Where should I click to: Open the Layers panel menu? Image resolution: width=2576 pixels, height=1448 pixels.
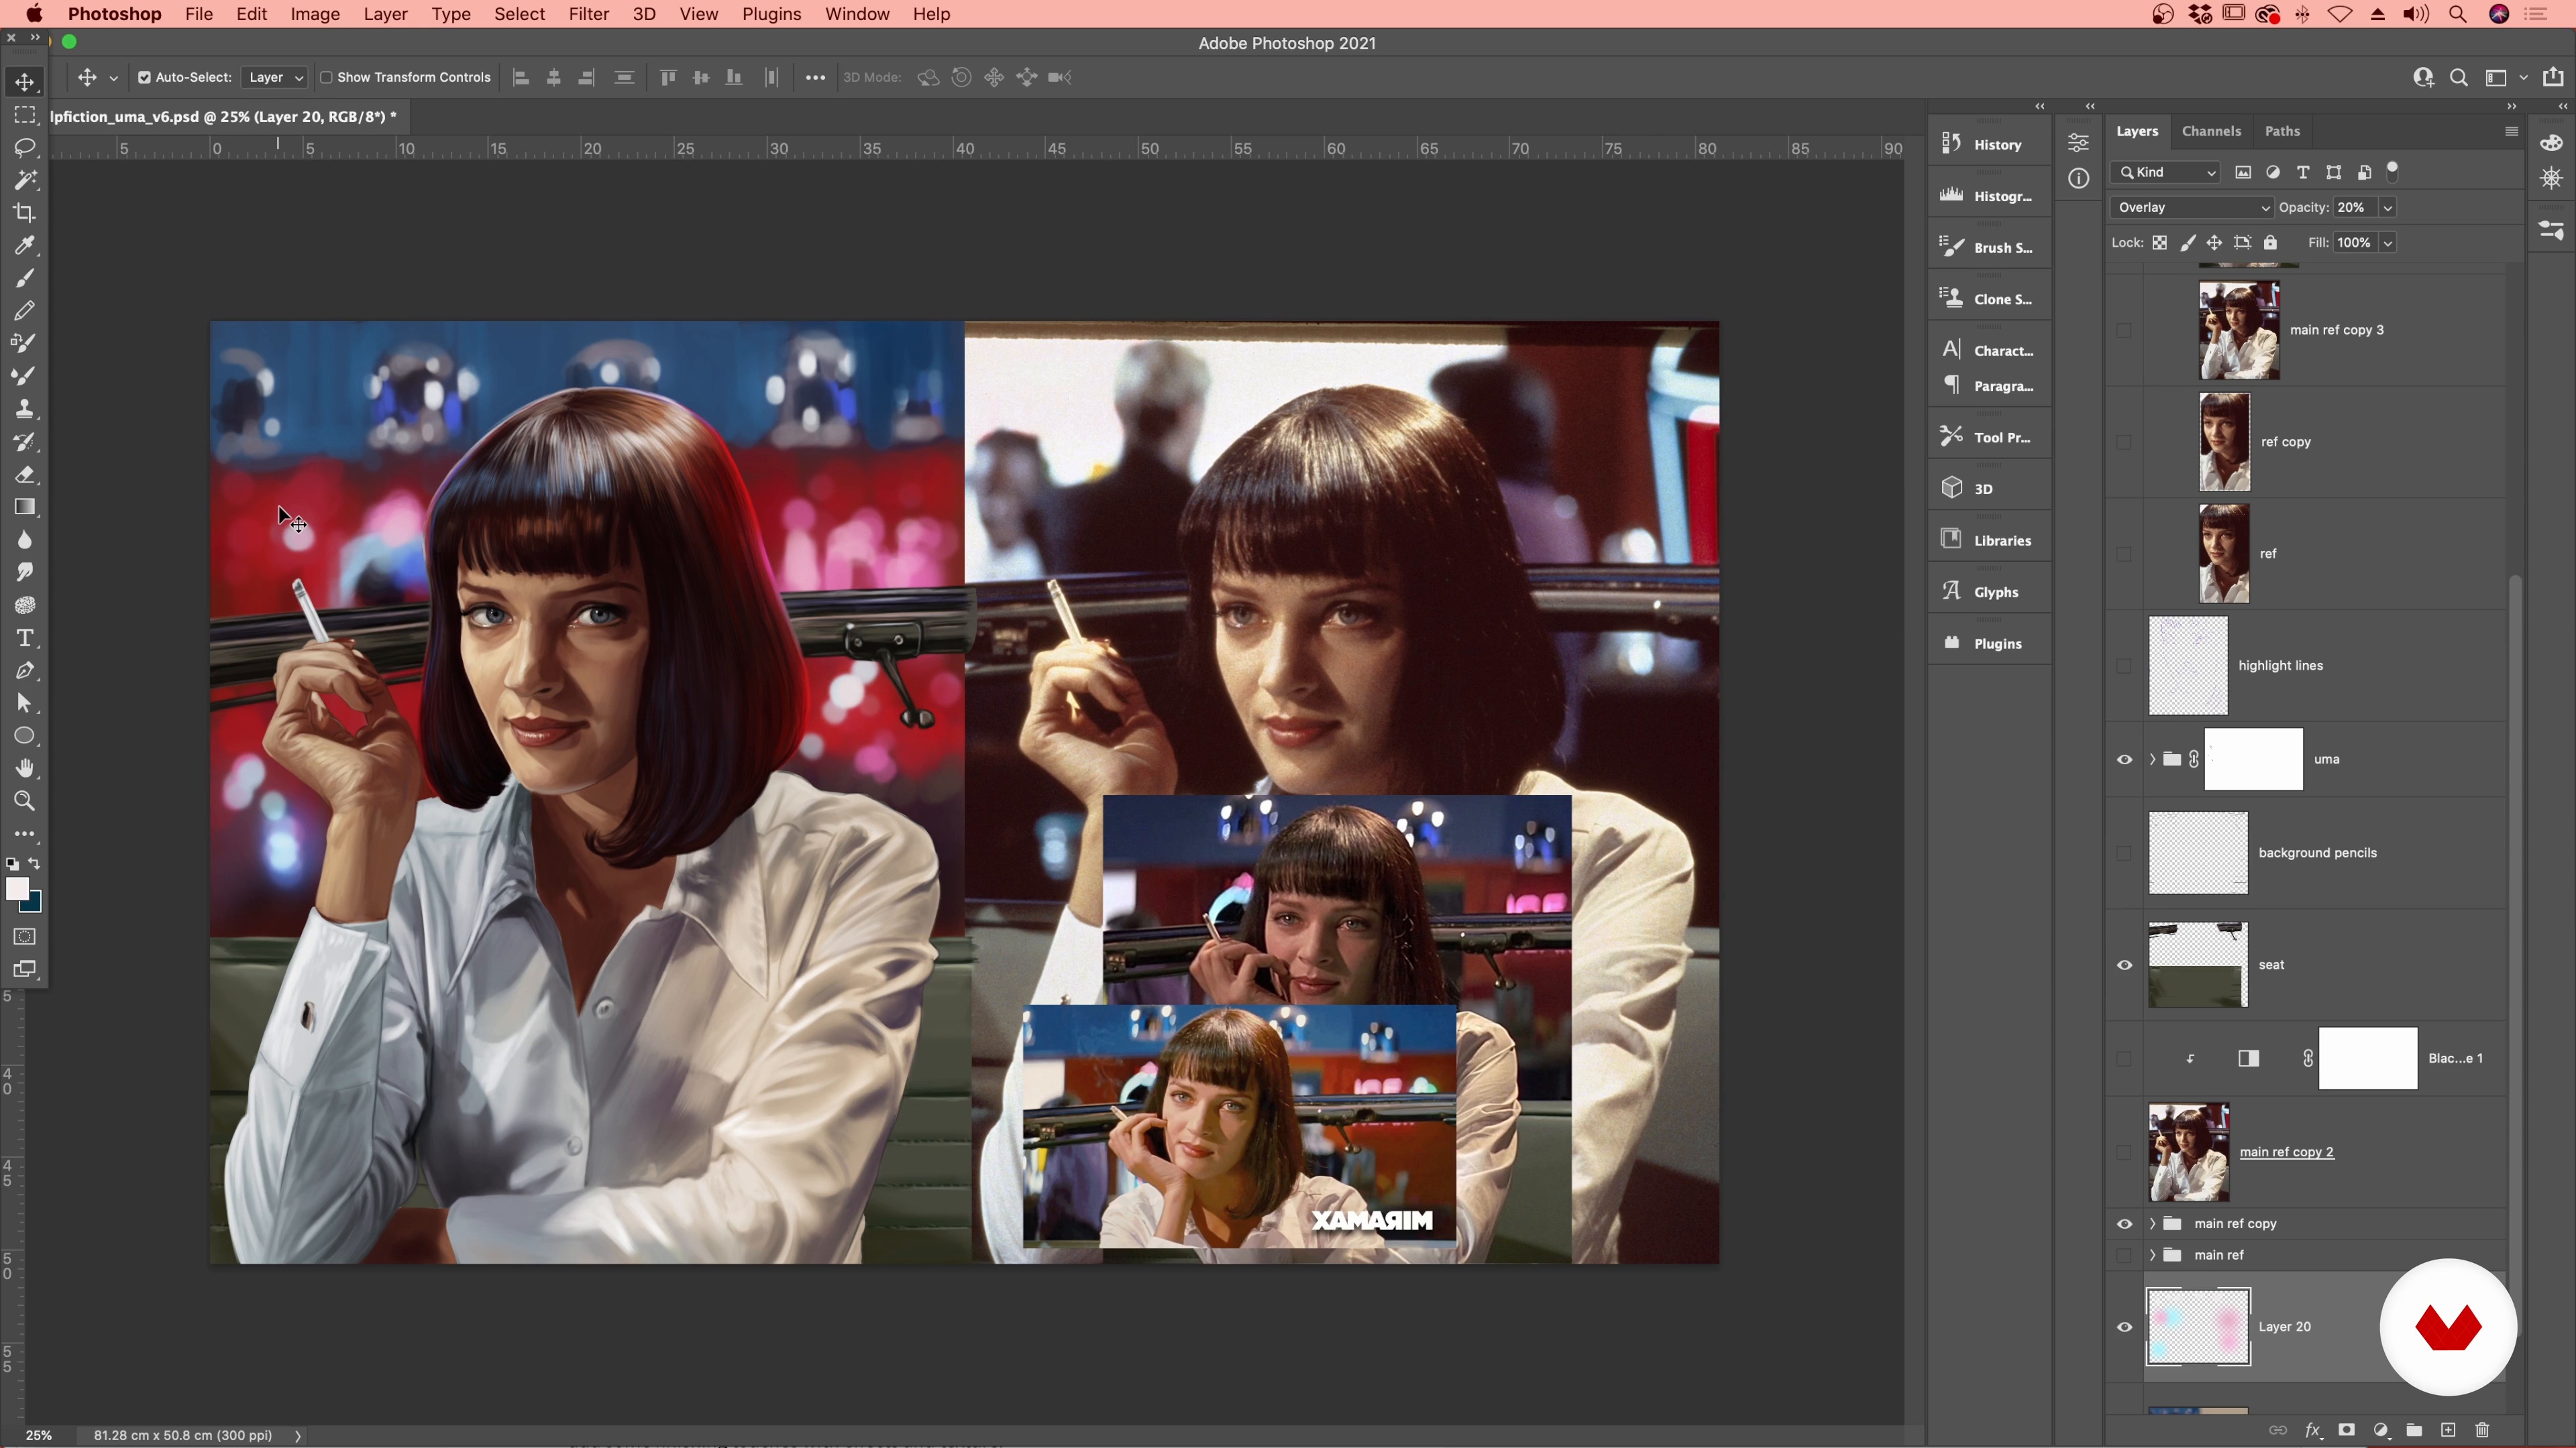2511,131
